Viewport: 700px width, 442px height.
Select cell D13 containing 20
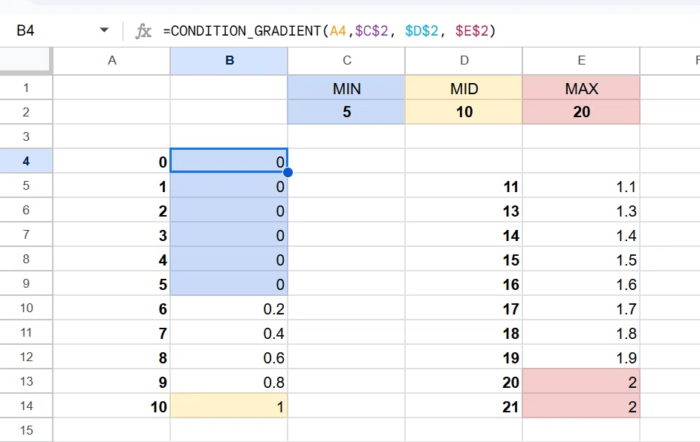(464, 381)
